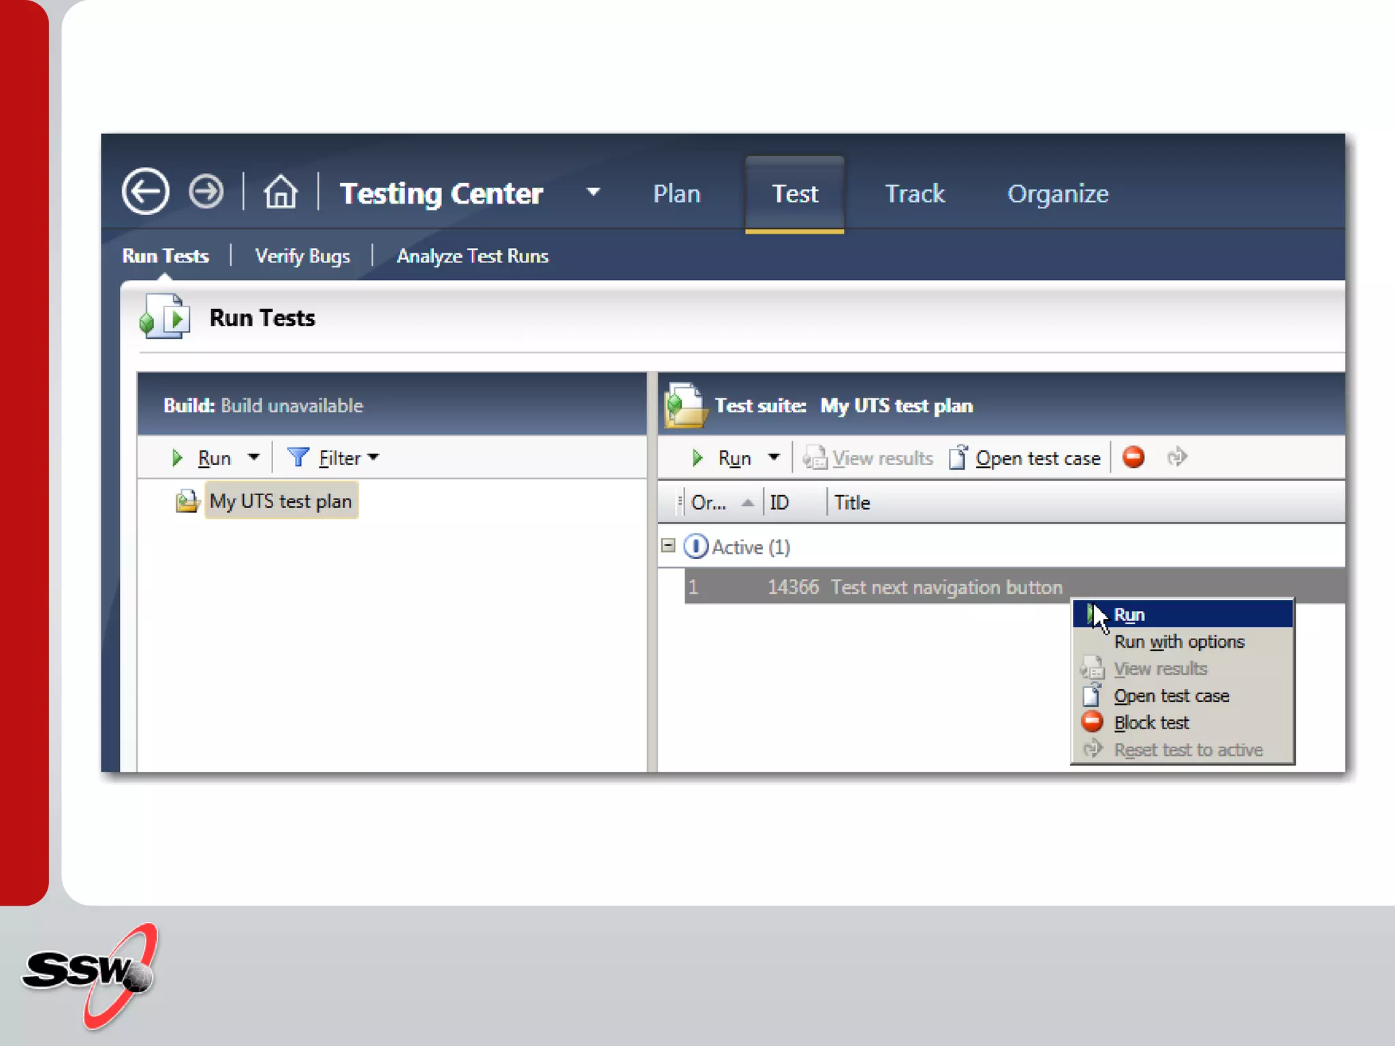Go to the Home icon
Image resolution: width=1395 pixels, height=1046 pixels.
(281, 191)
